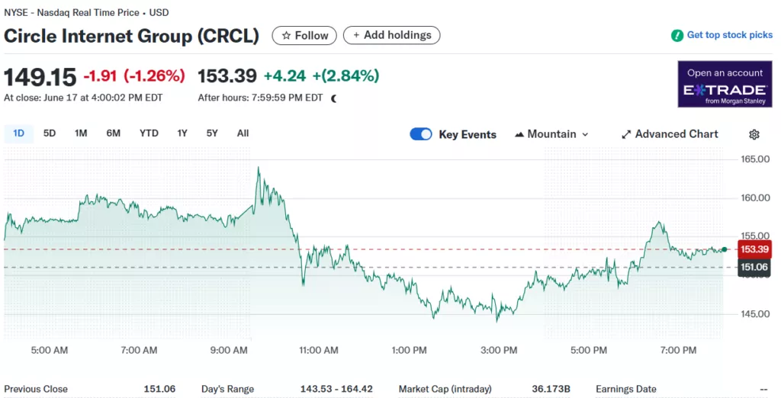Click the red 153.39 price marker
This screenshot has height=398, width=781.
point(754,249)
